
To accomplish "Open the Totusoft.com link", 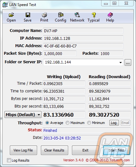I will [120, 160].
